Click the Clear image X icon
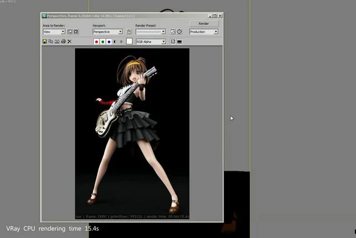The width and height of the screenshot is (356, 238). [70, 42]
